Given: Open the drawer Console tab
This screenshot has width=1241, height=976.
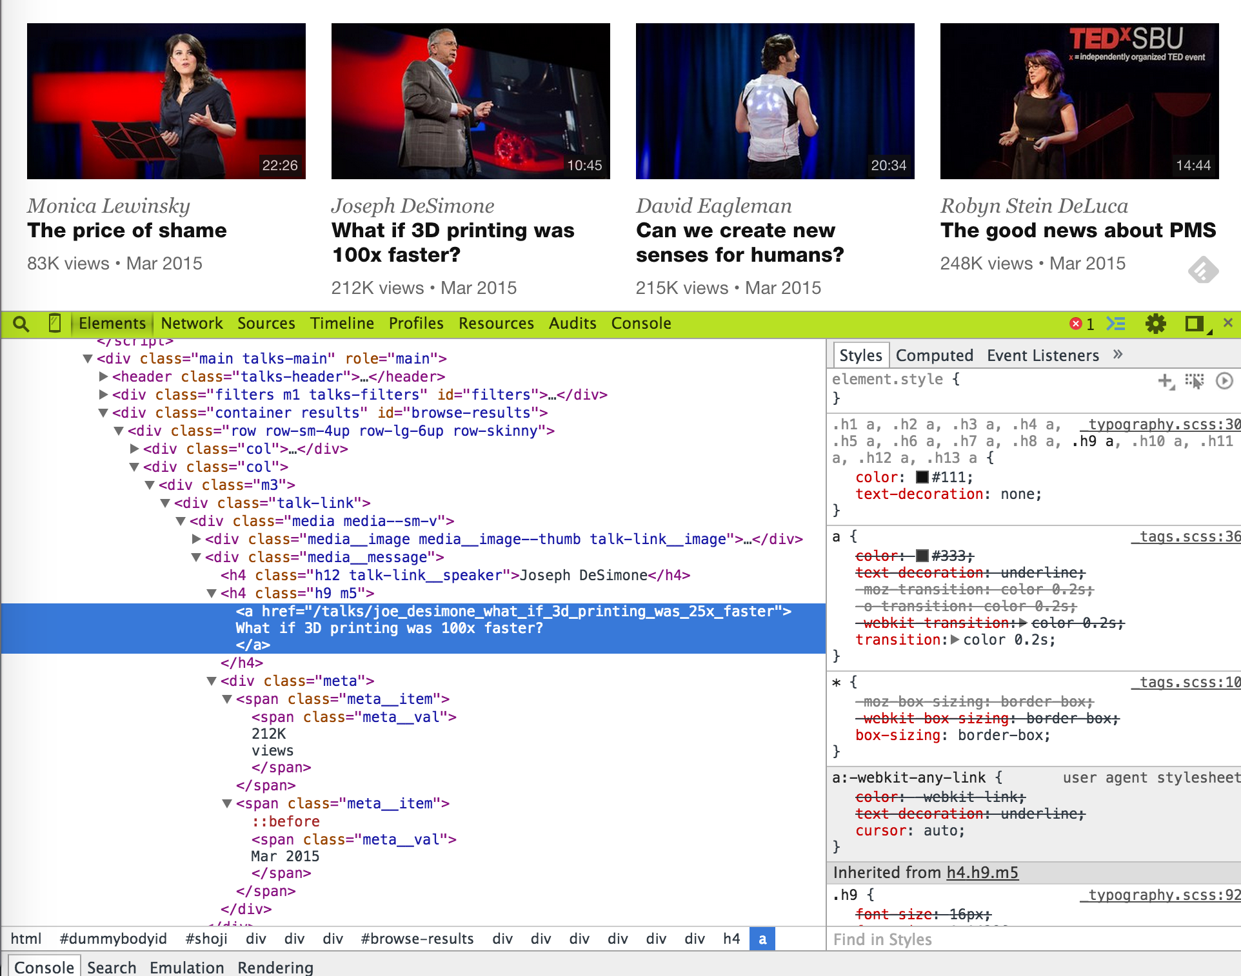Looking at the screenshot, I should click(x=44, y=967).
